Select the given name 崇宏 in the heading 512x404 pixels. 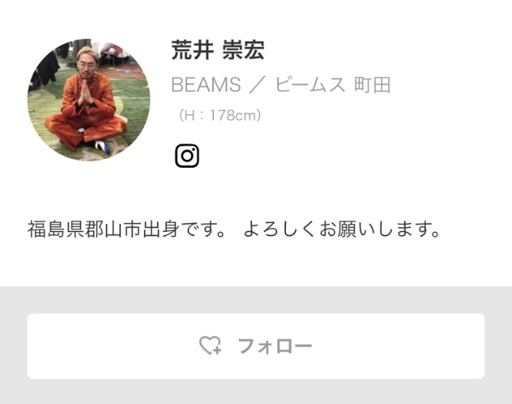(243, 49)
